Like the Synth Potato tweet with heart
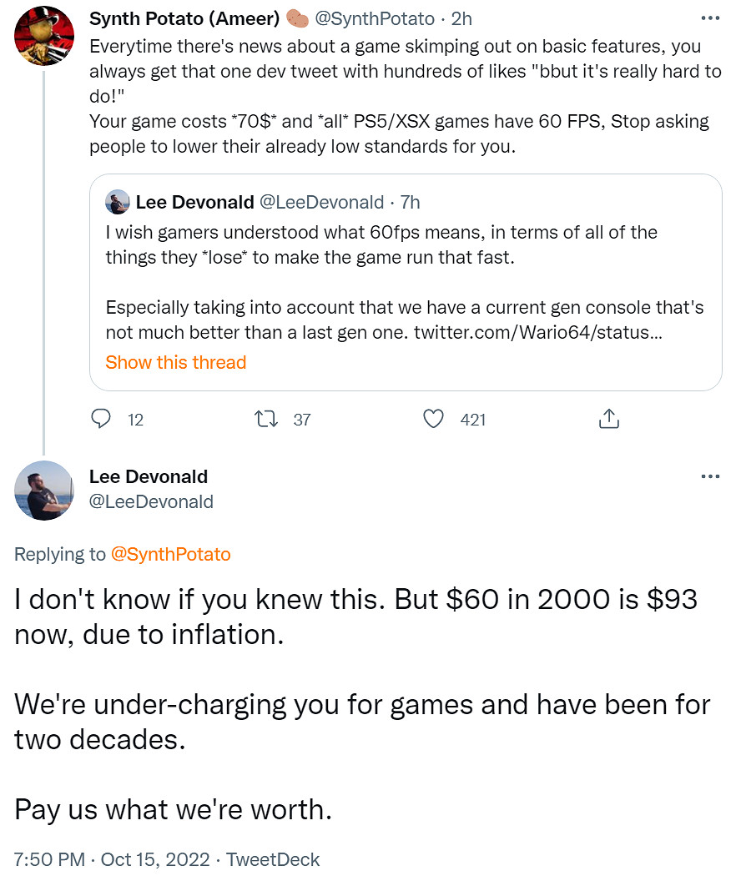Screen dimensions: 741x886 click(x=433, y=419)
